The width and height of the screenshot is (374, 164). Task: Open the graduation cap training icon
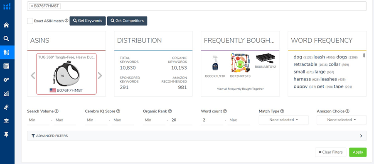(6, 121)
